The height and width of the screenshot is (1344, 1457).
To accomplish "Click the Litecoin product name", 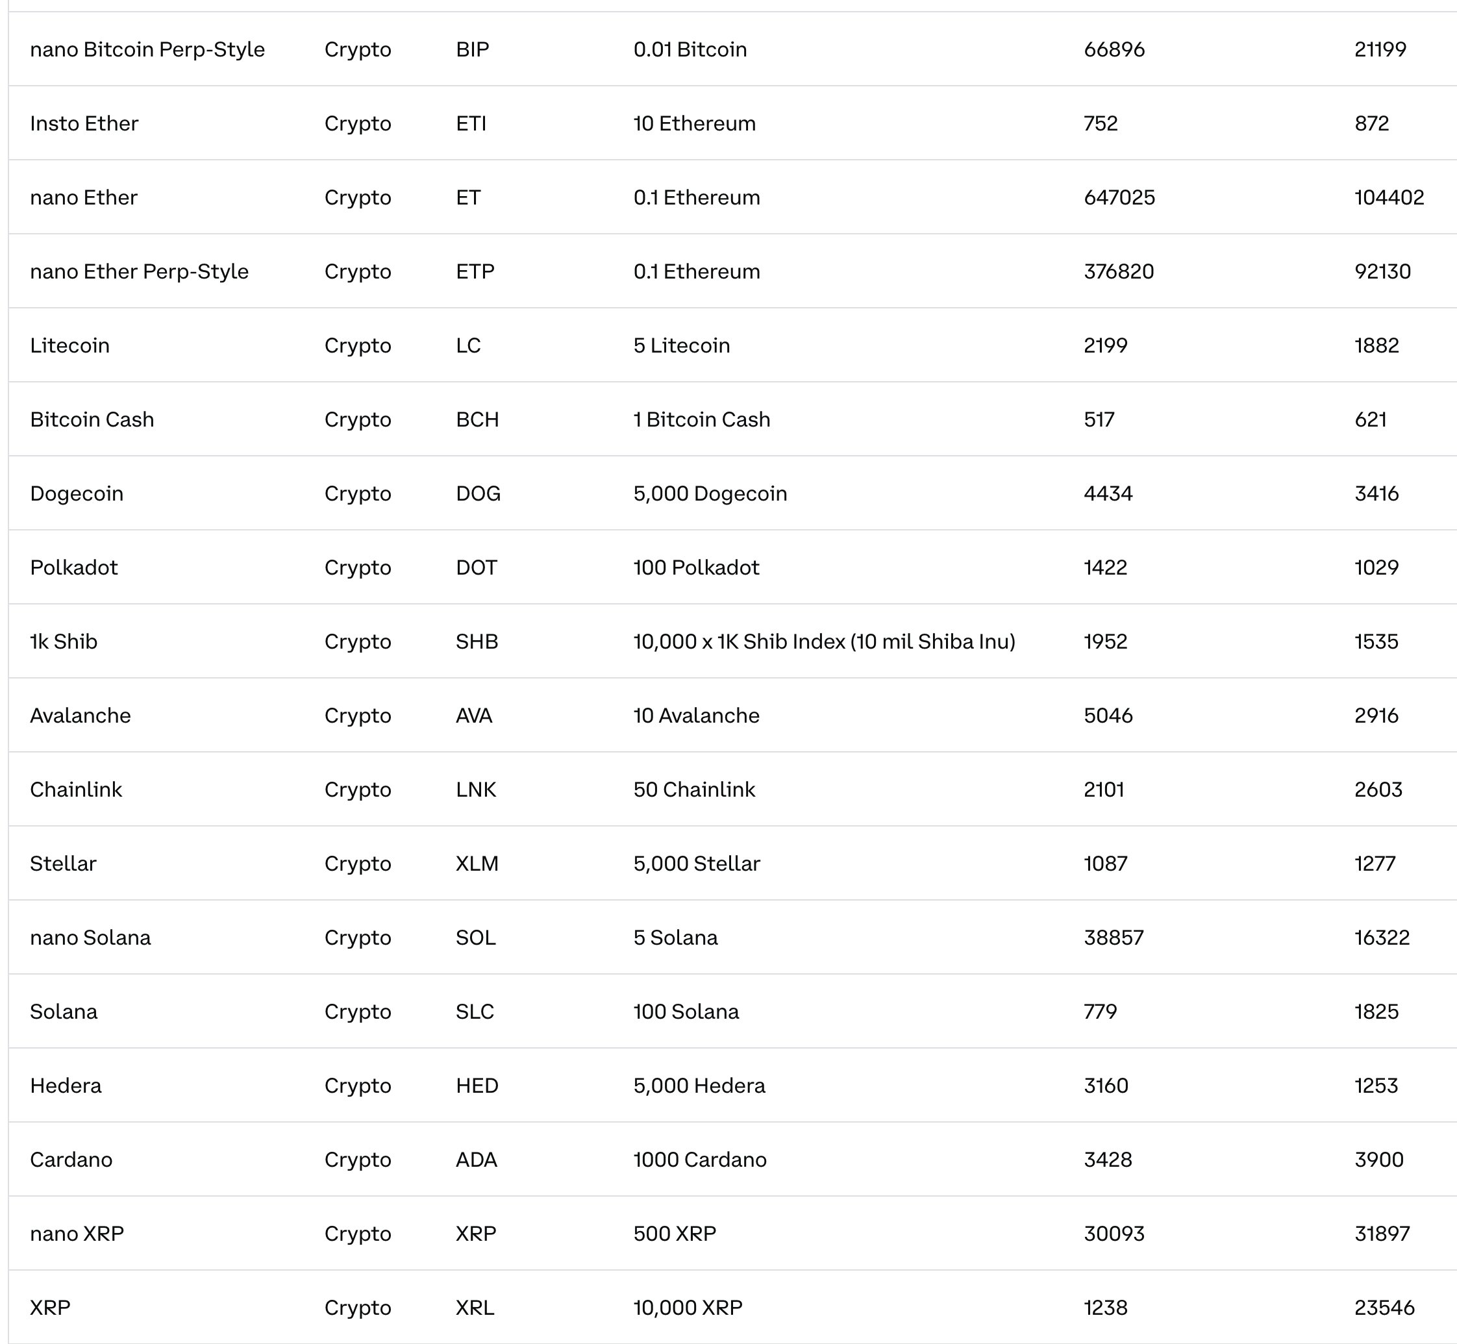I will point(70,345).
